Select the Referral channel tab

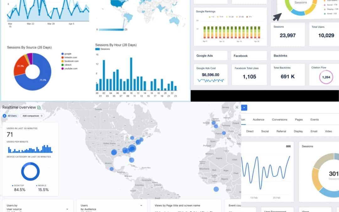[x=281, y=131]
